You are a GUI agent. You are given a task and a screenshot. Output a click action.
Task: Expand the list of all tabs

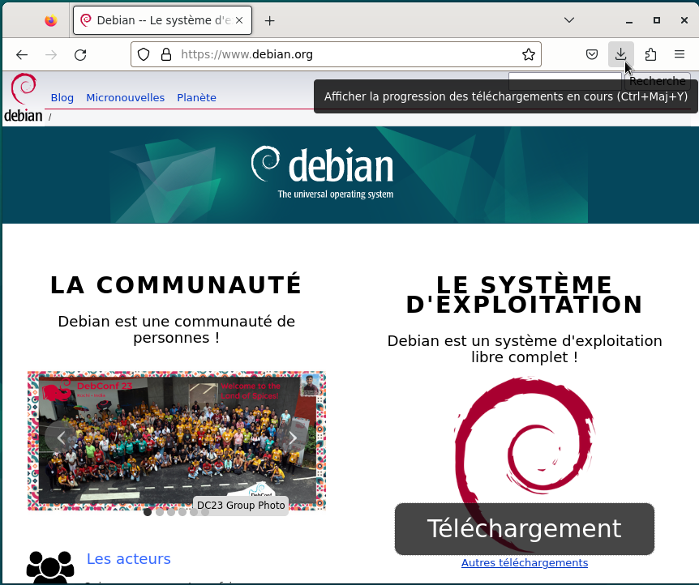pos(568,20)
